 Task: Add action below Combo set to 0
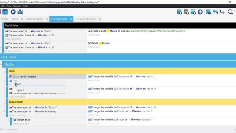tap(94, 115)
